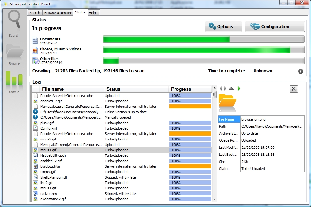Switch to the Browse & Restore tab
The width and height of the screenshot is (311, 207).
tap(58, 13)
